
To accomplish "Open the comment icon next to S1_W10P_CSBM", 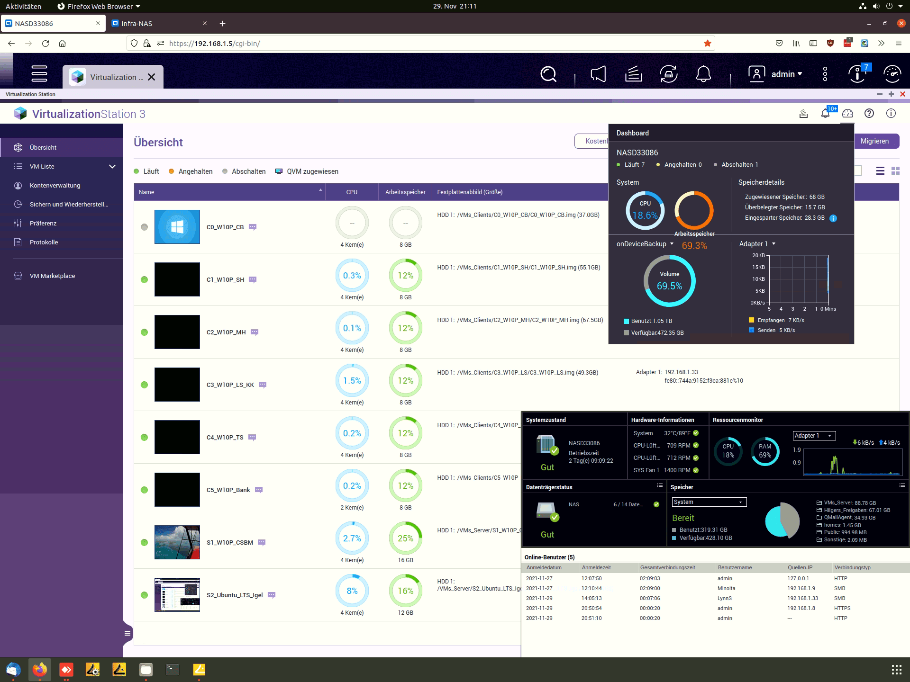I will [262, 542].
